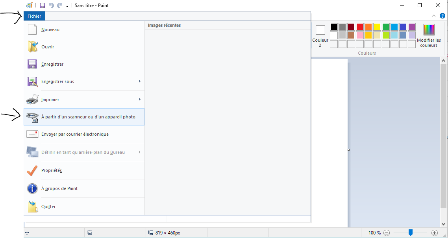Click the blue help question mark icon
448x238 pixels.
(x=442, y=16)
